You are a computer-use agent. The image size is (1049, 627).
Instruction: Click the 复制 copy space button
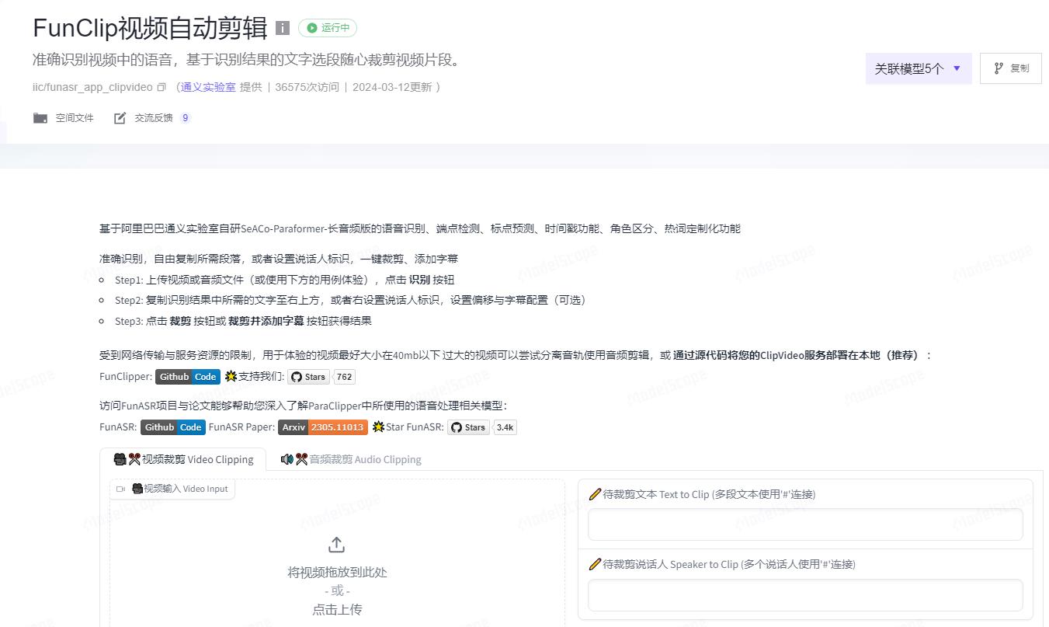pyautogui.click(x=1010, y=68)
